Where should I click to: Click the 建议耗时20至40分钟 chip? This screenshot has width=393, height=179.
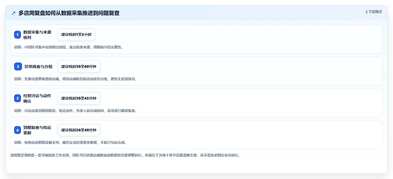(79, 130)
